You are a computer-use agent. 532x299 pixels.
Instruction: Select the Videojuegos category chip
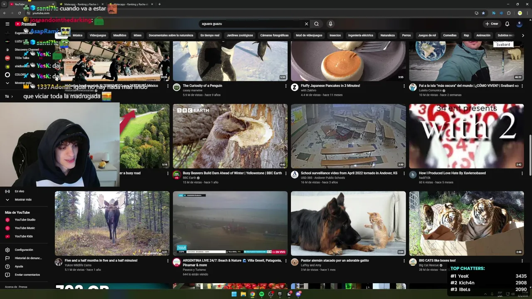click(x=98, y=35)
